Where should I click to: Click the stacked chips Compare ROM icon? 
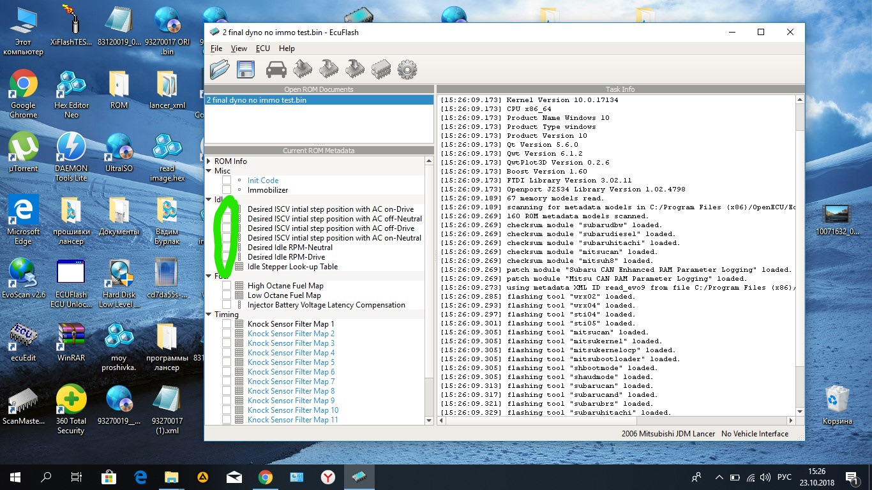coord(381,69)
